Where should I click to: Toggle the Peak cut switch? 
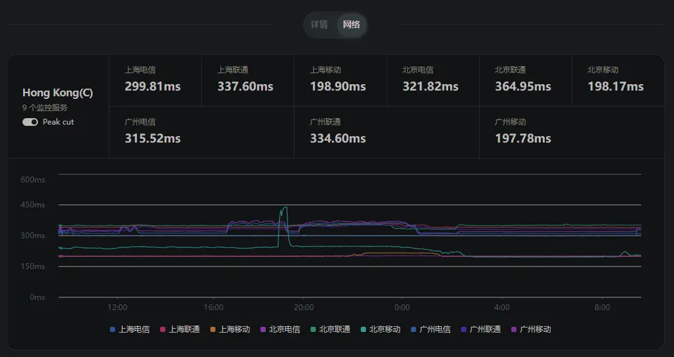tap(30, 122)
